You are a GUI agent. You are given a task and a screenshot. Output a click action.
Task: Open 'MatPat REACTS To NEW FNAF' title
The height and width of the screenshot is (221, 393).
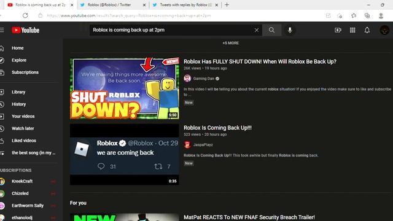coord(249,217)
